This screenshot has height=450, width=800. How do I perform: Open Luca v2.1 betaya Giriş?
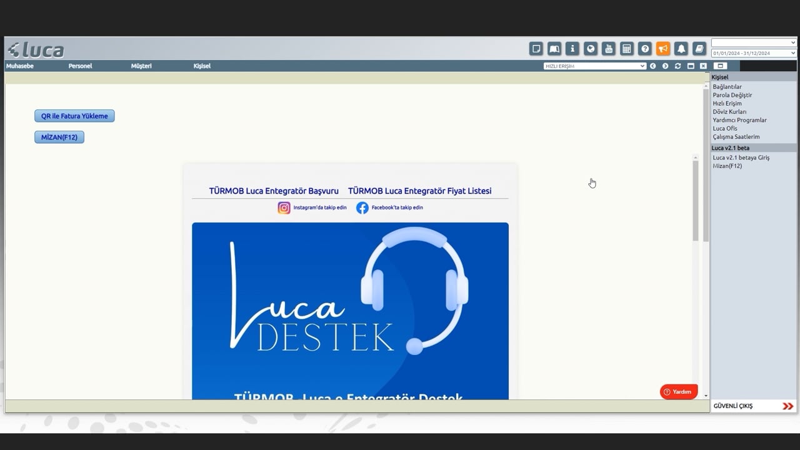tap(741, 157)
